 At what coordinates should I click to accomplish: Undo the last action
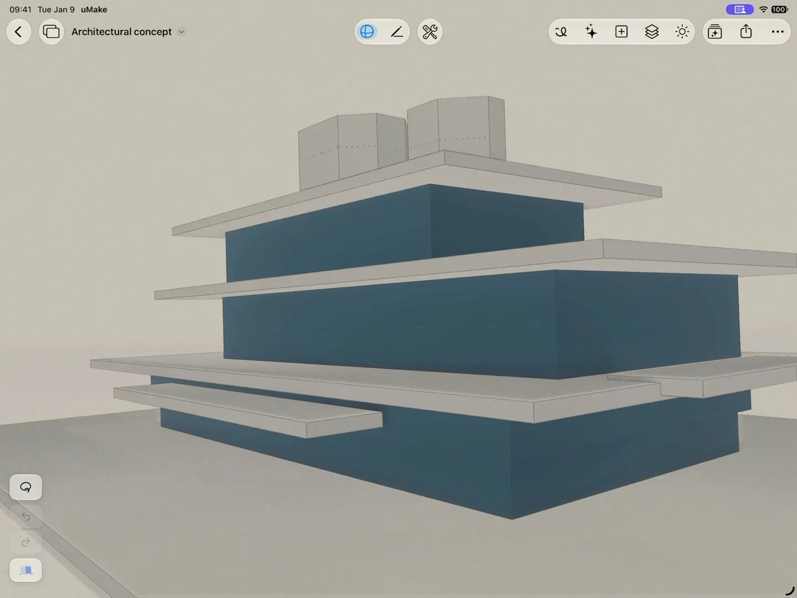(x=26, y=517)
